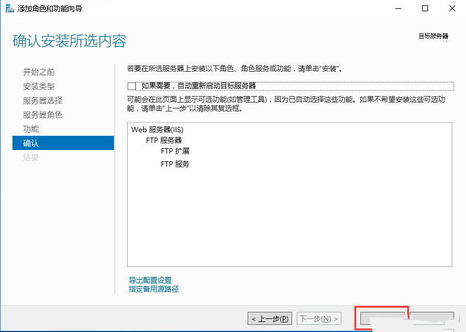The height and width of the screenshot is (332, 466).
Task: Select Web 服务器(IIS) in install list
Action: pos(157,130)
